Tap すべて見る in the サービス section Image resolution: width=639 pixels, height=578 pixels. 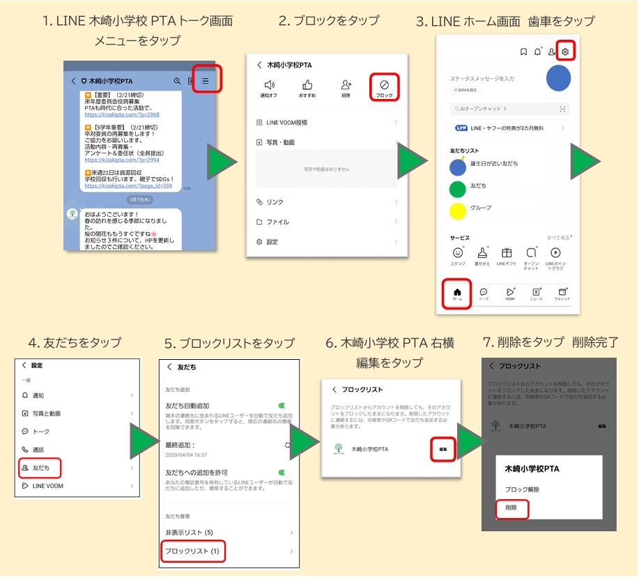559,238
